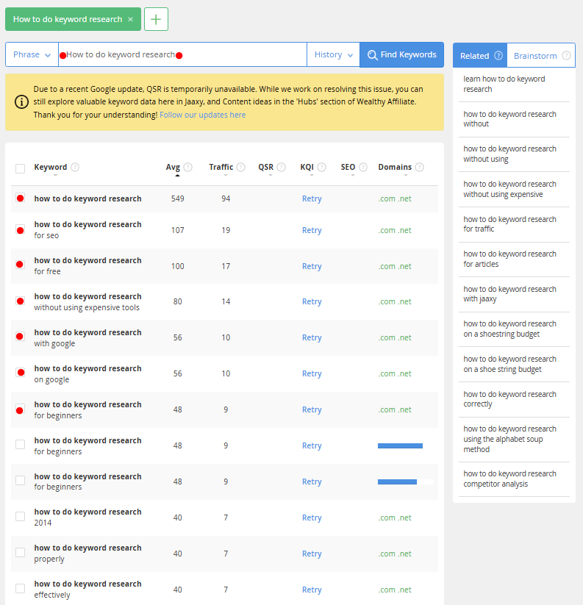
Task: Click the blue SEO score bar for the beginners row
Action: [400, 445]
